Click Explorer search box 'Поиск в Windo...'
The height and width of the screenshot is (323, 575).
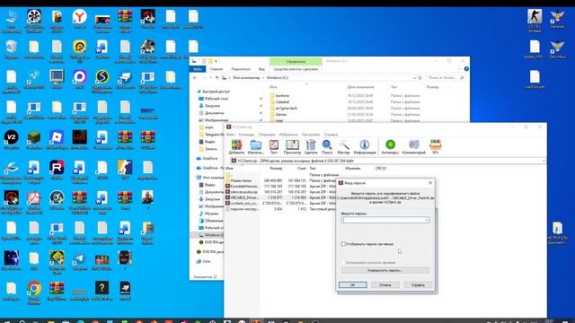445,78
